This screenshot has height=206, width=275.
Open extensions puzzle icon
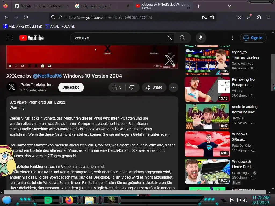(x=259, y=17)
